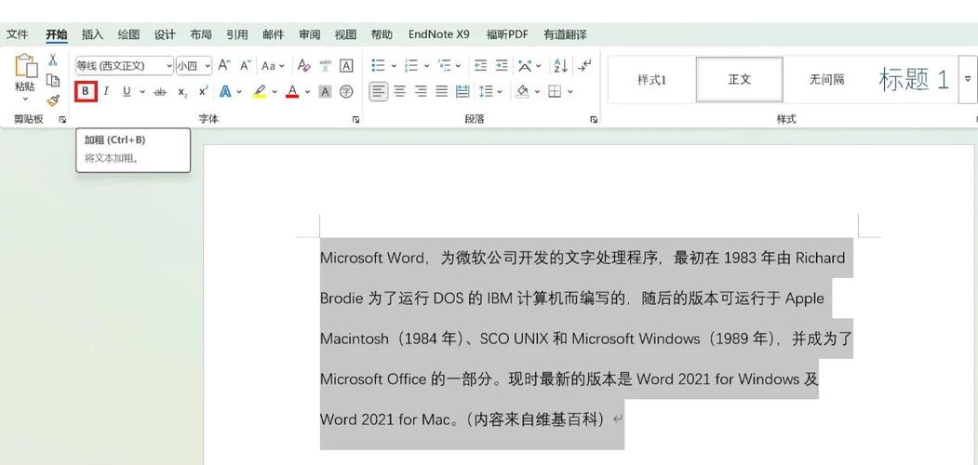Expand the bullets list dropdown arrow
978x465 pixels.
point(394,65)
